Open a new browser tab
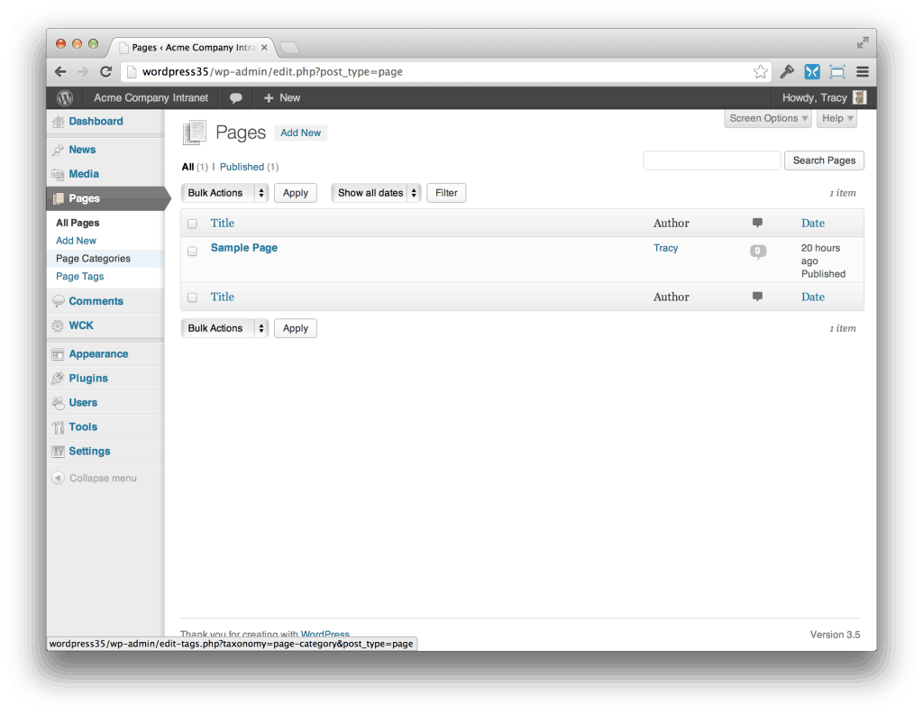 tap(289, 48)
